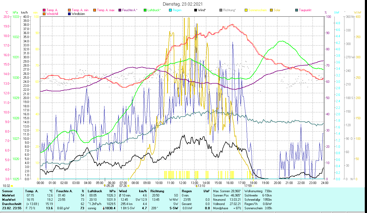Click the 'Feuchte A.*' legend label
Image resolution: width=367 pixels, height=213 pixels.
click(130, 10)
